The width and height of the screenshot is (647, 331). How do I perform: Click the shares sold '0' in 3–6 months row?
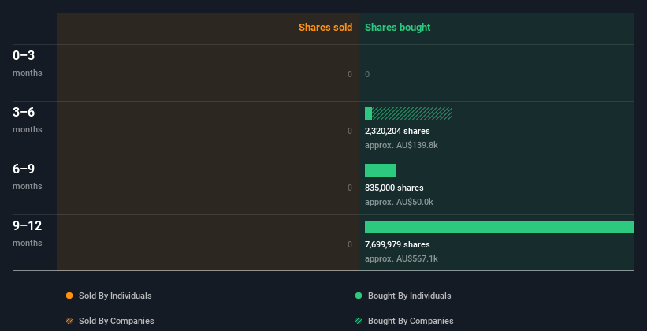(350, 131)
